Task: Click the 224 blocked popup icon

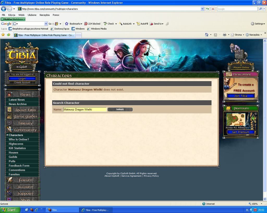Action: pos(86,24)
